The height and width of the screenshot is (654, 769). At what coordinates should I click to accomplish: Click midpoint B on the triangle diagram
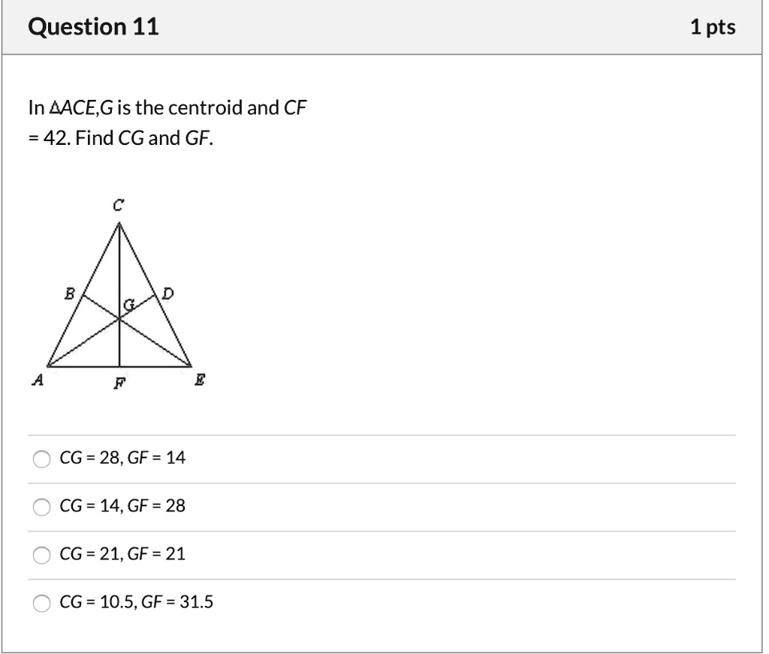point(71,293)
